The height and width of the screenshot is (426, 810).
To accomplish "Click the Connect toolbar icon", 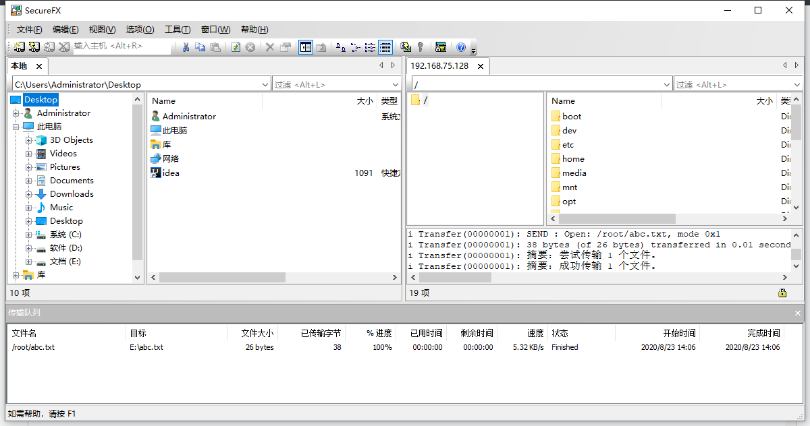I will [20, 47].
